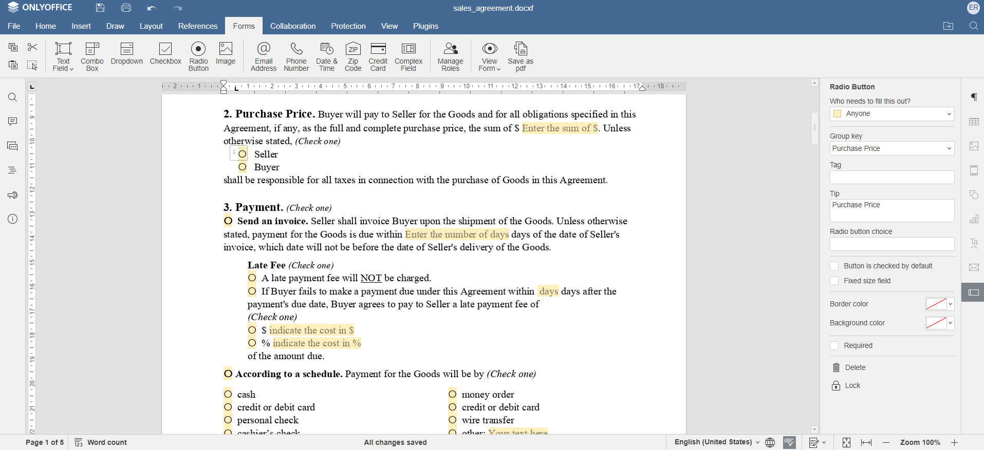Open the Group key dropdown
The height and width of the screenshot is (450, 984).
[x=949, y=149]
